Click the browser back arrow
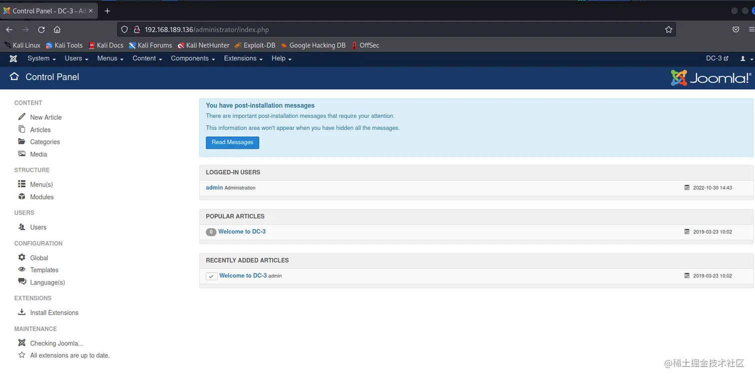The height and width of the screenshot is (379, 755). pyautogui.click(x=9, y=29)
